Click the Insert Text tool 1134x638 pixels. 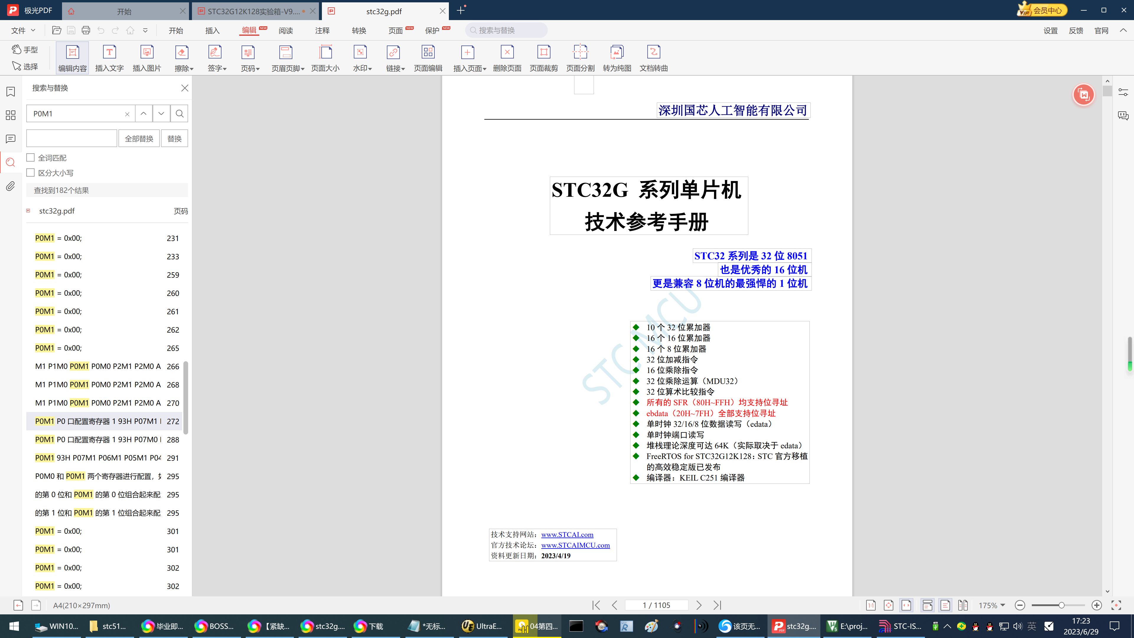coord(109,58)
